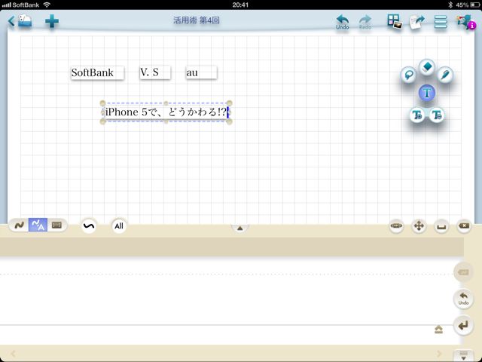Choose the left text settings button
Viewport: 482px width, 362px height.
417,115
